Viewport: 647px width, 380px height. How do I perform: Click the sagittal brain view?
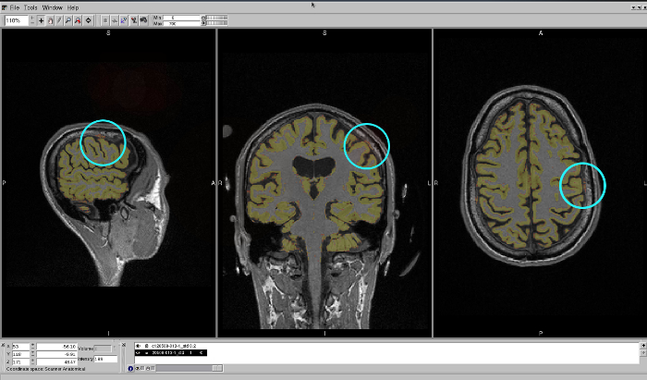pyautogui.click(x=108, y=183)
